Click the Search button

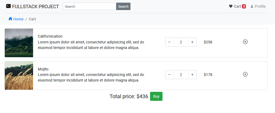(123, 6)
